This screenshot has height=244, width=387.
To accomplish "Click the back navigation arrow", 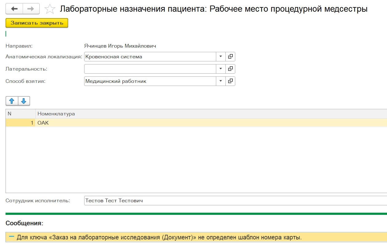I will tap(14, 9).
